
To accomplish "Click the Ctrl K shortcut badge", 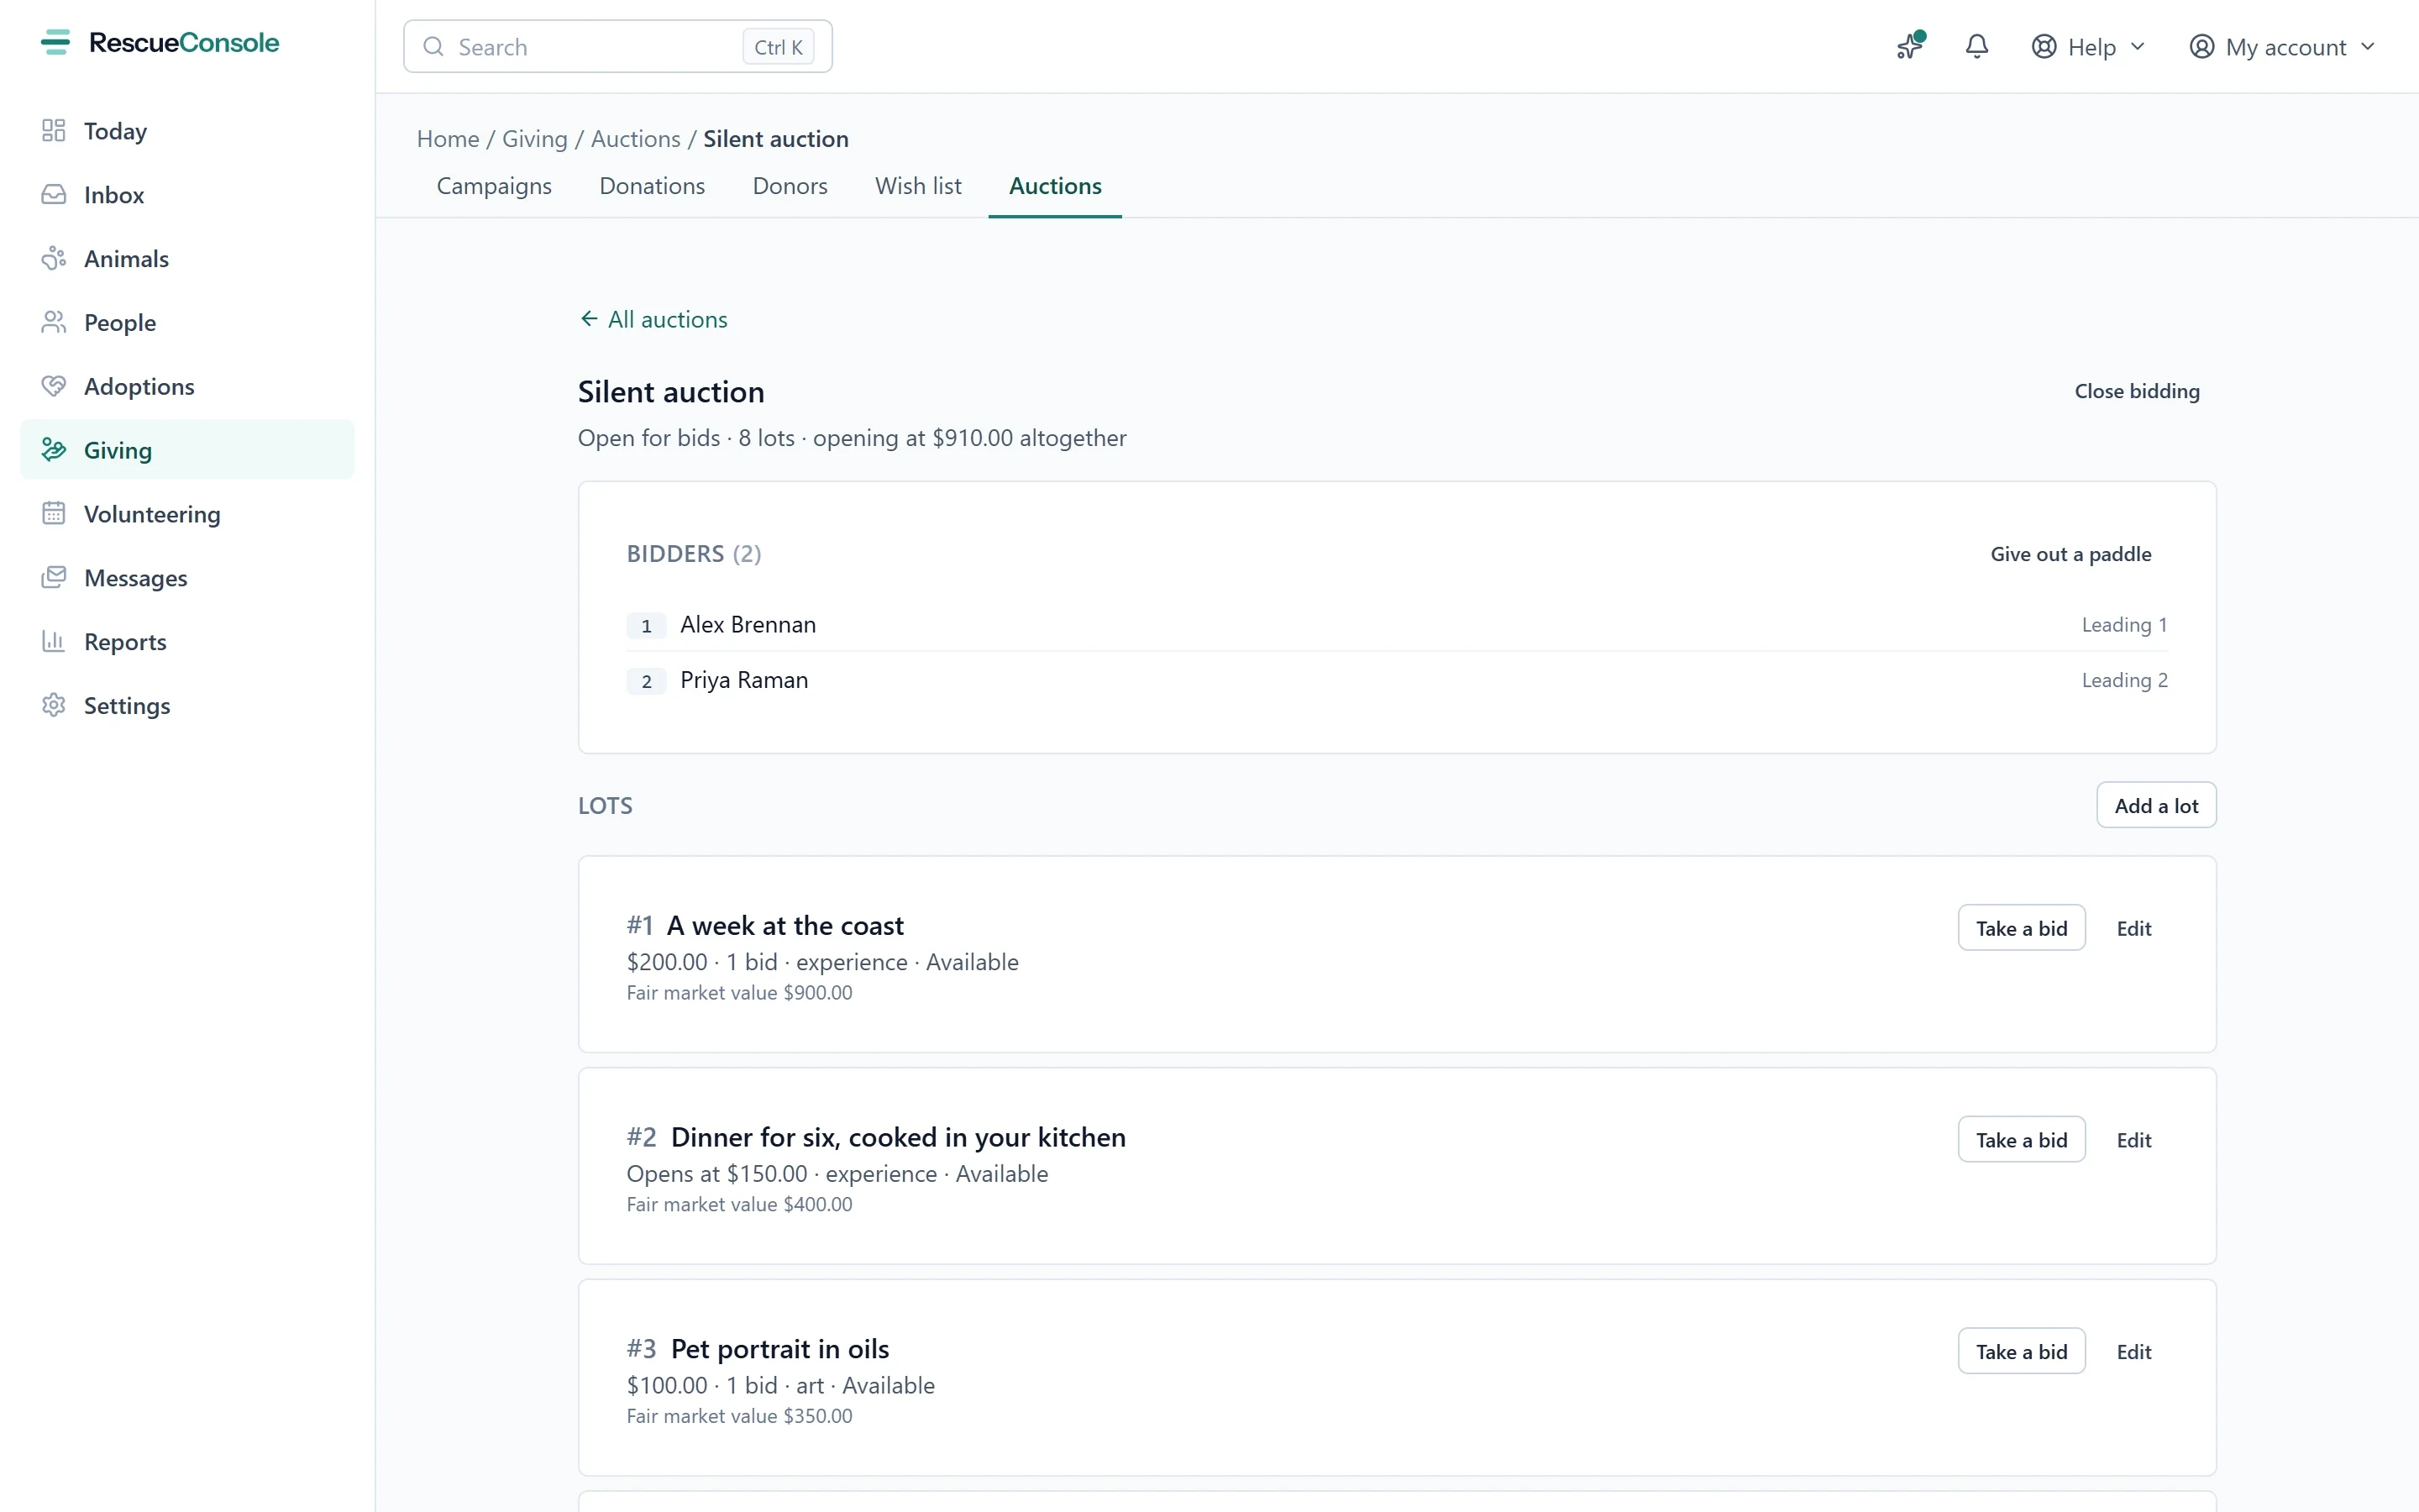I will coord(778,47).
